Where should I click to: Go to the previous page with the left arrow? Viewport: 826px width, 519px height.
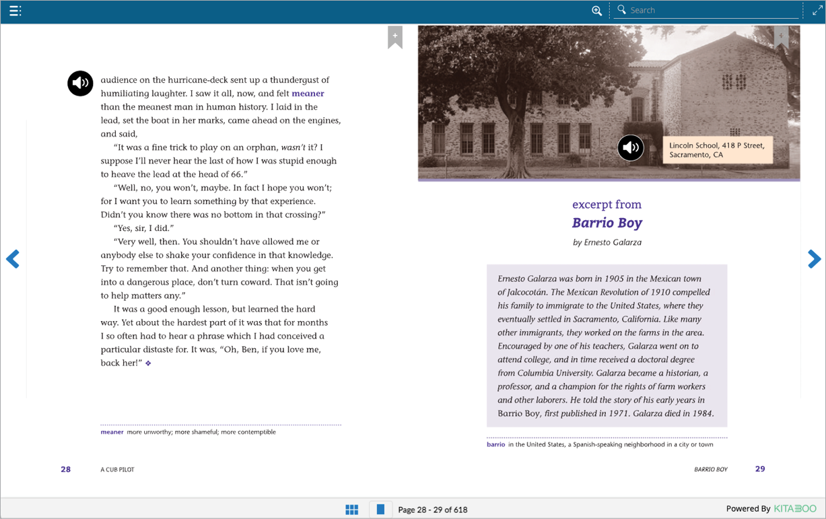(x=13, y=259)
